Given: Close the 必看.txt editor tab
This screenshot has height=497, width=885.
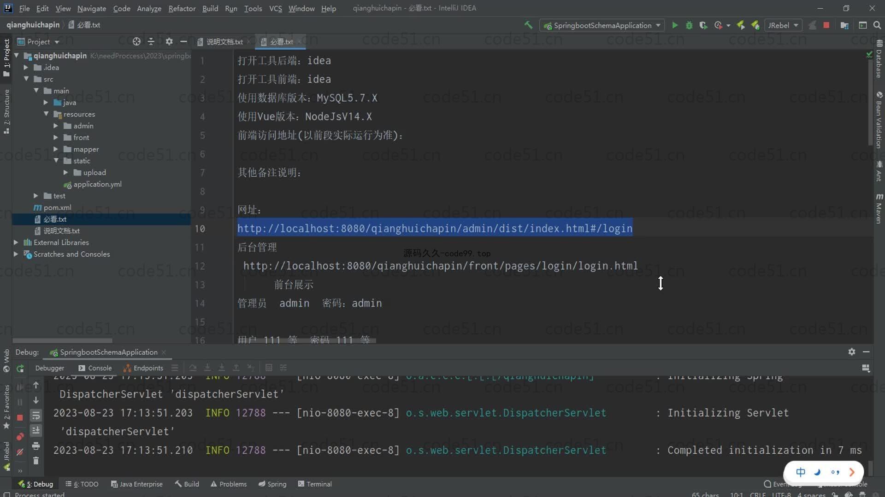Looking at the screenshot, I should point(300,41).
